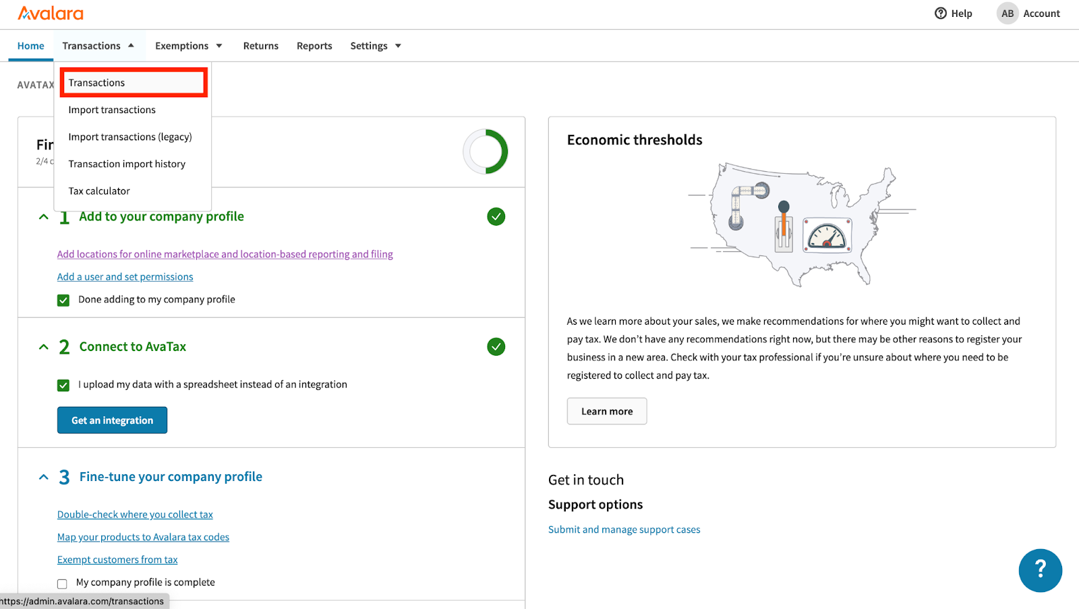The height and width of the screenshot is (609, 1079).
Task: Click the Support options heading
Action: click(595, 505)
